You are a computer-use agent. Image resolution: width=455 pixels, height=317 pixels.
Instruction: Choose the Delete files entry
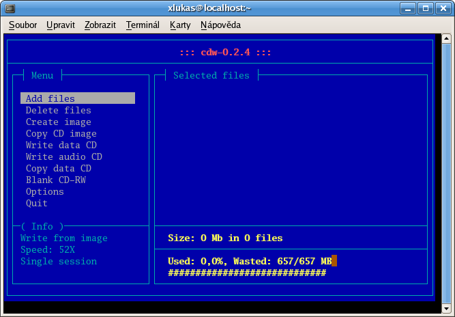tap(58, 110)
